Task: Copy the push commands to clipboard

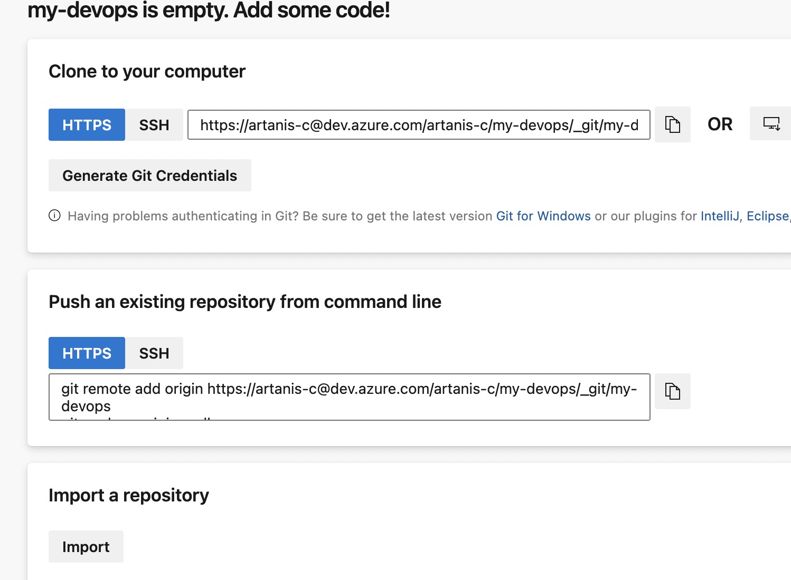Action: click(x=672, y=391)
